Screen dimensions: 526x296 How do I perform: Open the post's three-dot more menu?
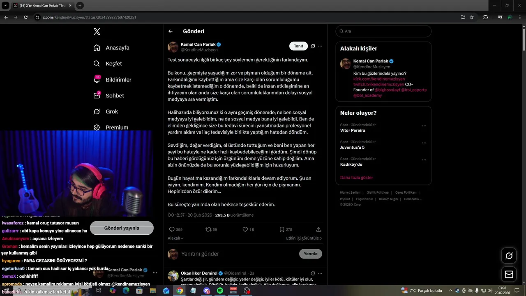(320, 46)
